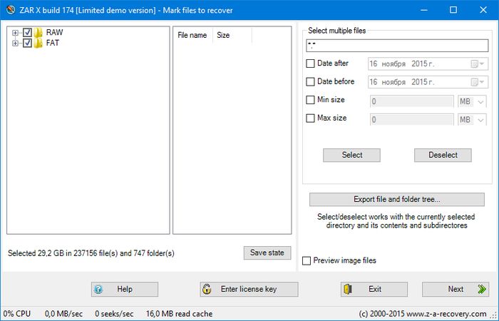Image resolution: width=499 pixels, height=321 pixels.
Task: Expand the FAT tree node
Action: 15,43
